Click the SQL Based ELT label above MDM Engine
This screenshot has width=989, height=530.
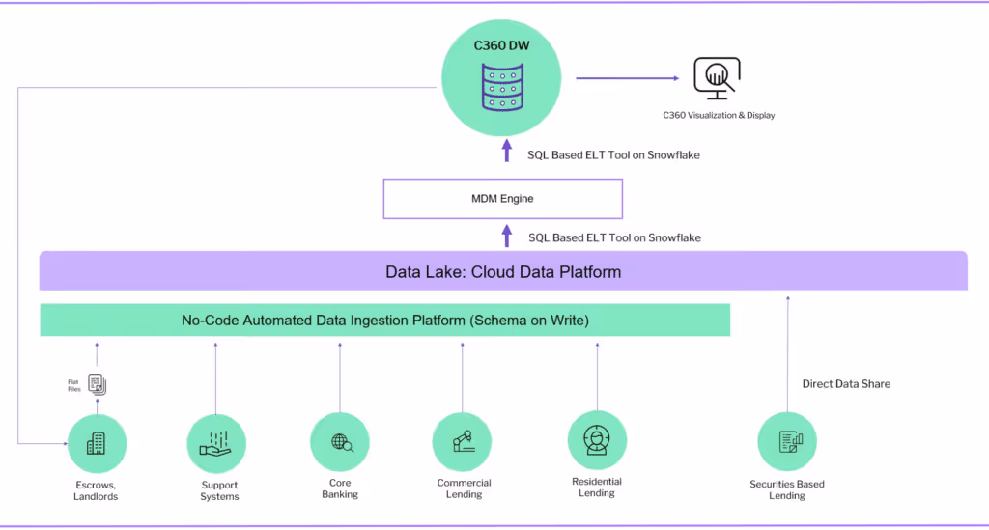(613, 155)
